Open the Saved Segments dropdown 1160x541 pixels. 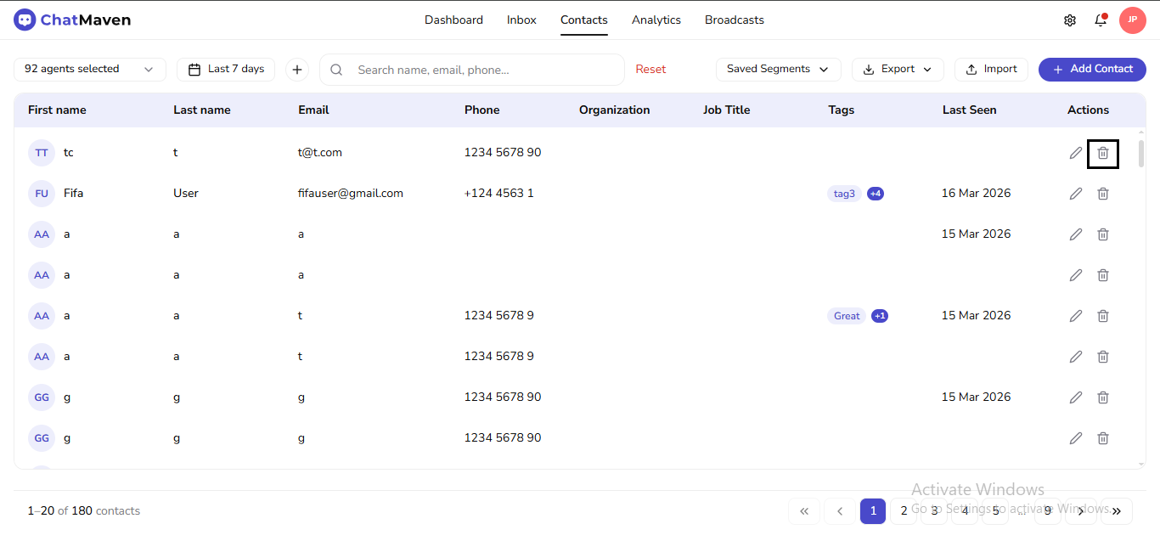click(x=778, y=69)
